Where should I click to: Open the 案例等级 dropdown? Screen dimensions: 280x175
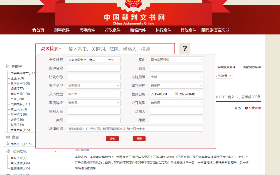coord(94,103)
